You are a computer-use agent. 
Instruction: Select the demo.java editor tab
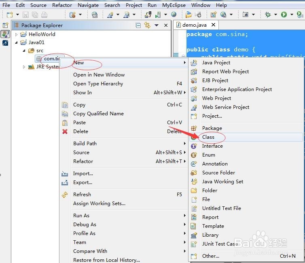(194, 25)
